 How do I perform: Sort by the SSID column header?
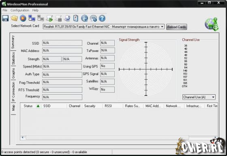54,106
